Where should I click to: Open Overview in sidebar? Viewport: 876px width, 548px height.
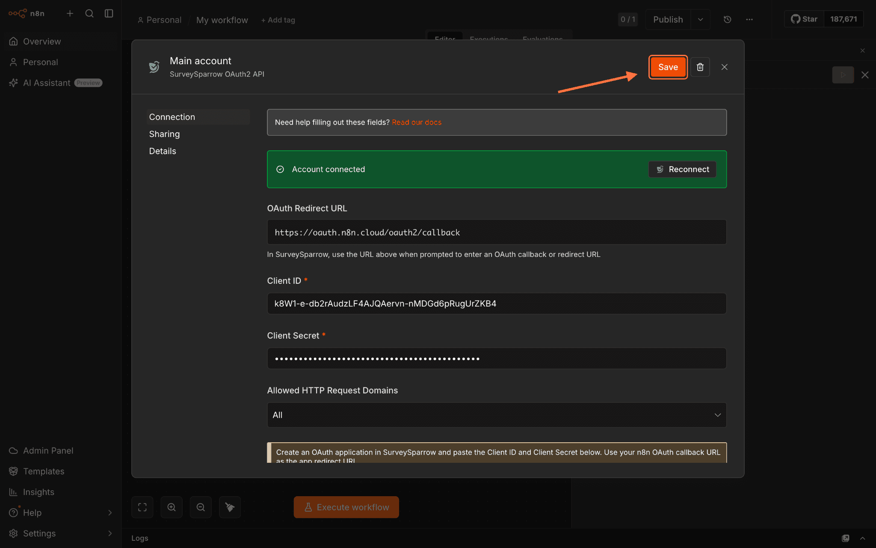pos(61,42)
